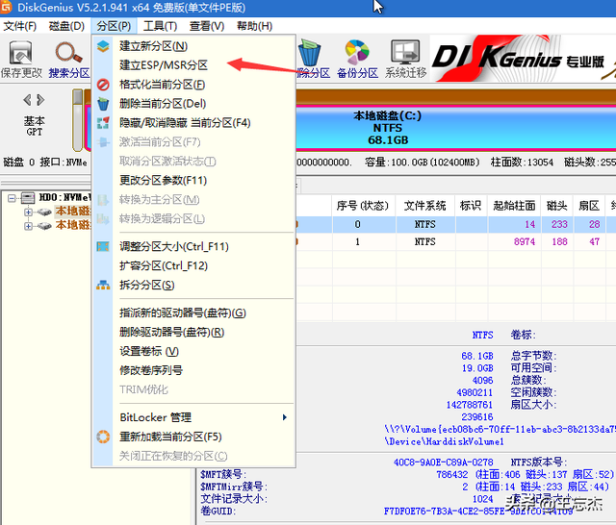The width and height of the screenshot is (616, 525).
Task: Click the trash icon beside 删除当前分区(Del)
Action: point(103,104)
